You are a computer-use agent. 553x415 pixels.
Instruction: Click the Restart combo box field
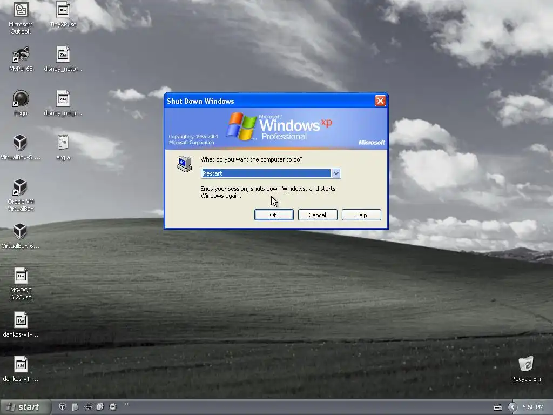271,173
